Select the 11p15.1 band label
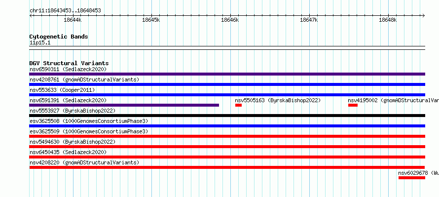 click(40, 43)
